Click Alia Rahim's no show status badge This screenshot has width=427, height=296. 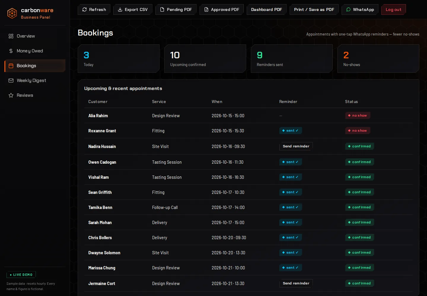click(358, 115)
